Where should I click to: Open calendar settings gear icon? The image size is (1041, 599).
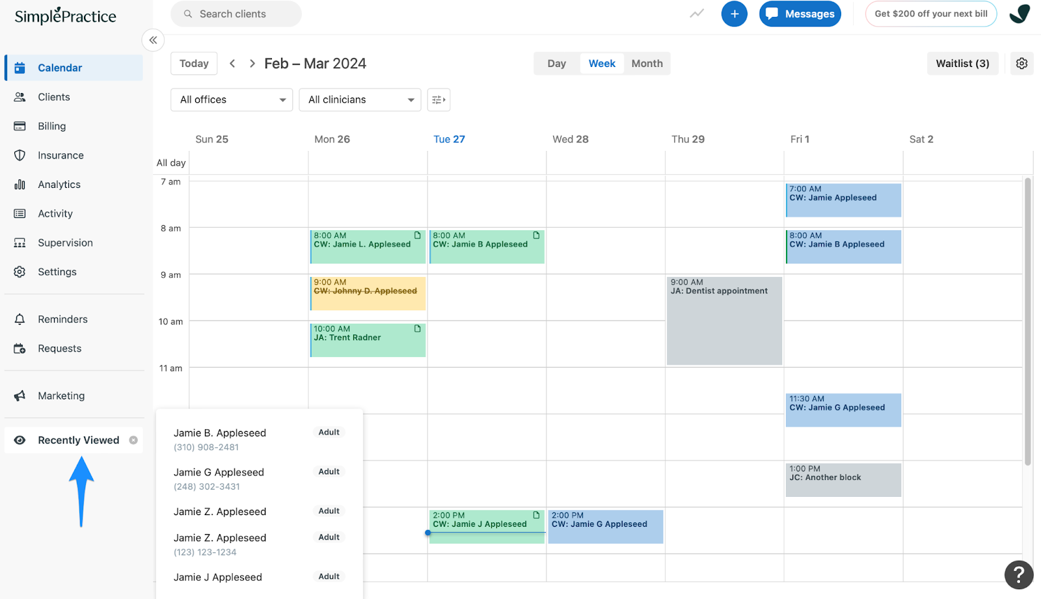coord(1021,63)
